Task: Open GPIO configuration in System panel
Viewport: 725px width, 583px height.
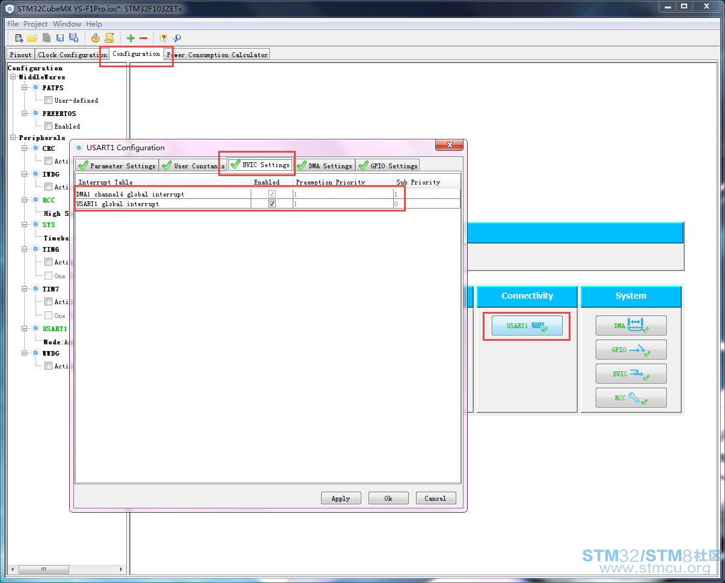Action: point(631,349)
